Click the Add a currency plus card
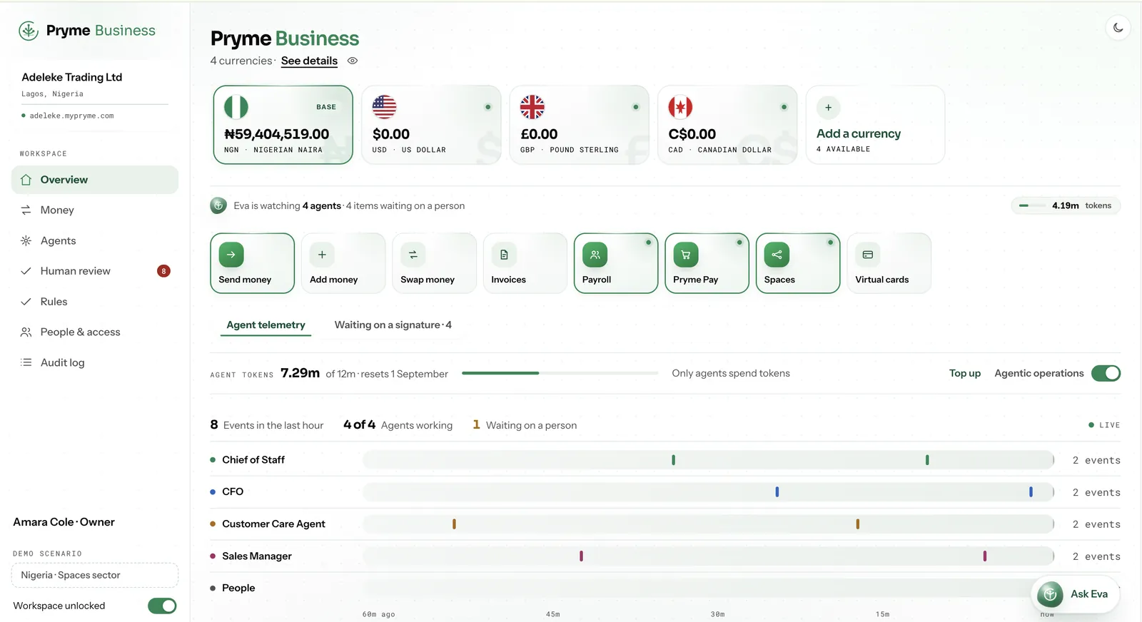The image size is (1142, 622). pyautogui.click(x=876, y=125)
